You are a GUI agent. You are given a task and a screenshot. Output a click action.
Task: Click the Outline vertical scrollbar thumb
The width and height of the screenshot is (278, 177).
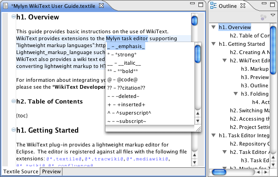(273, 50)
